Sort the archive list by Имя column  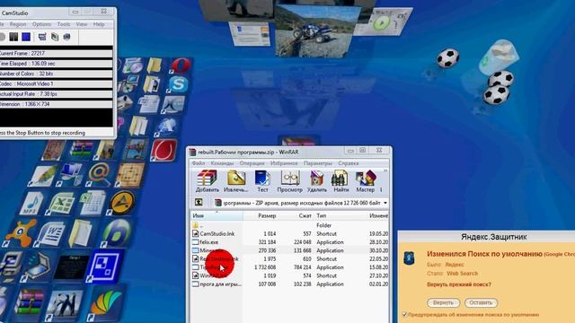(x=217, y=215)
